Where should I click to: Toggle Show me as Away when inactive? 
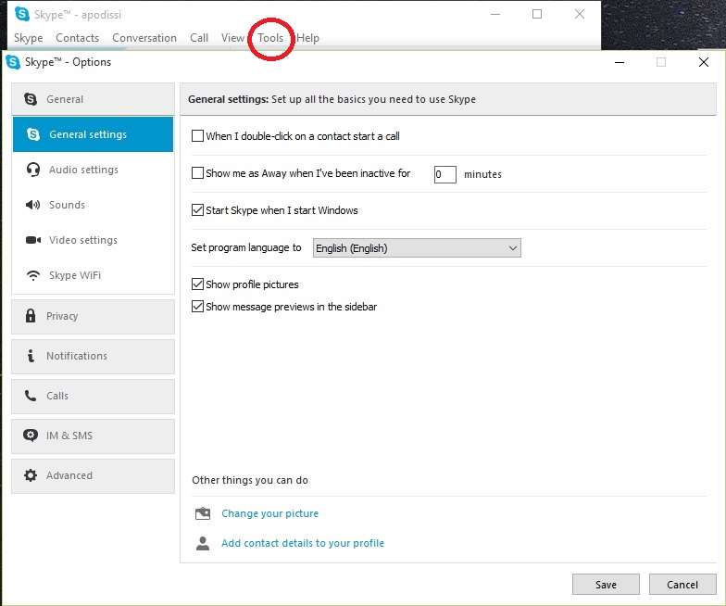pyautogui.click(x=198, y=172)
